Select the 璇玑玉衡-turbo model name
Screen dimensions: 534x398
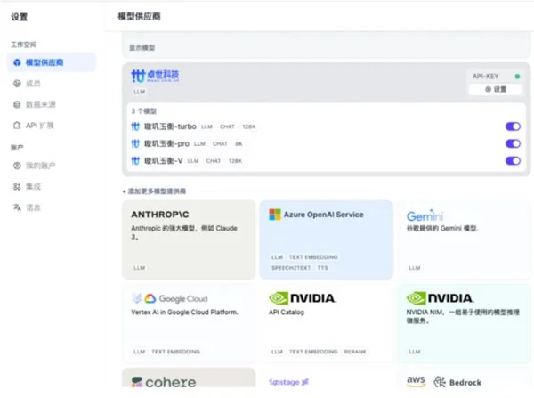[170, 126]
